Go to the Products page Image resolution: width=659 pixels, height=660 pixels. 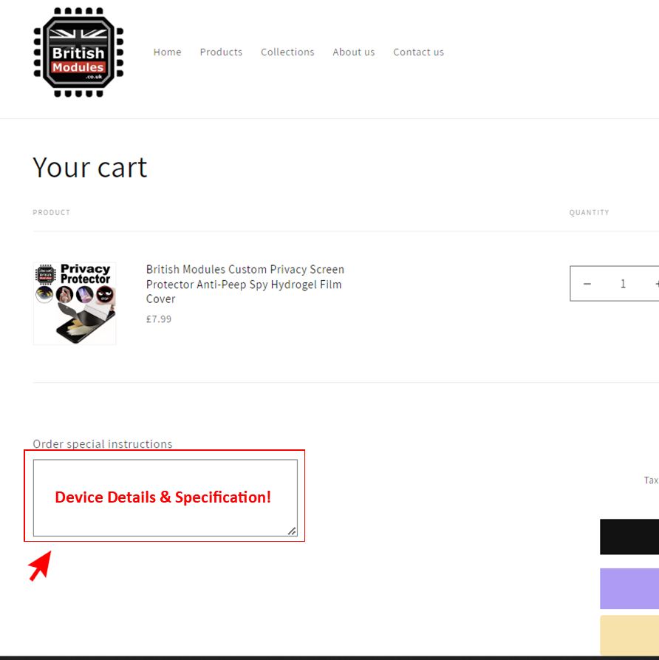pyautogui.click(x=221, y=52)
